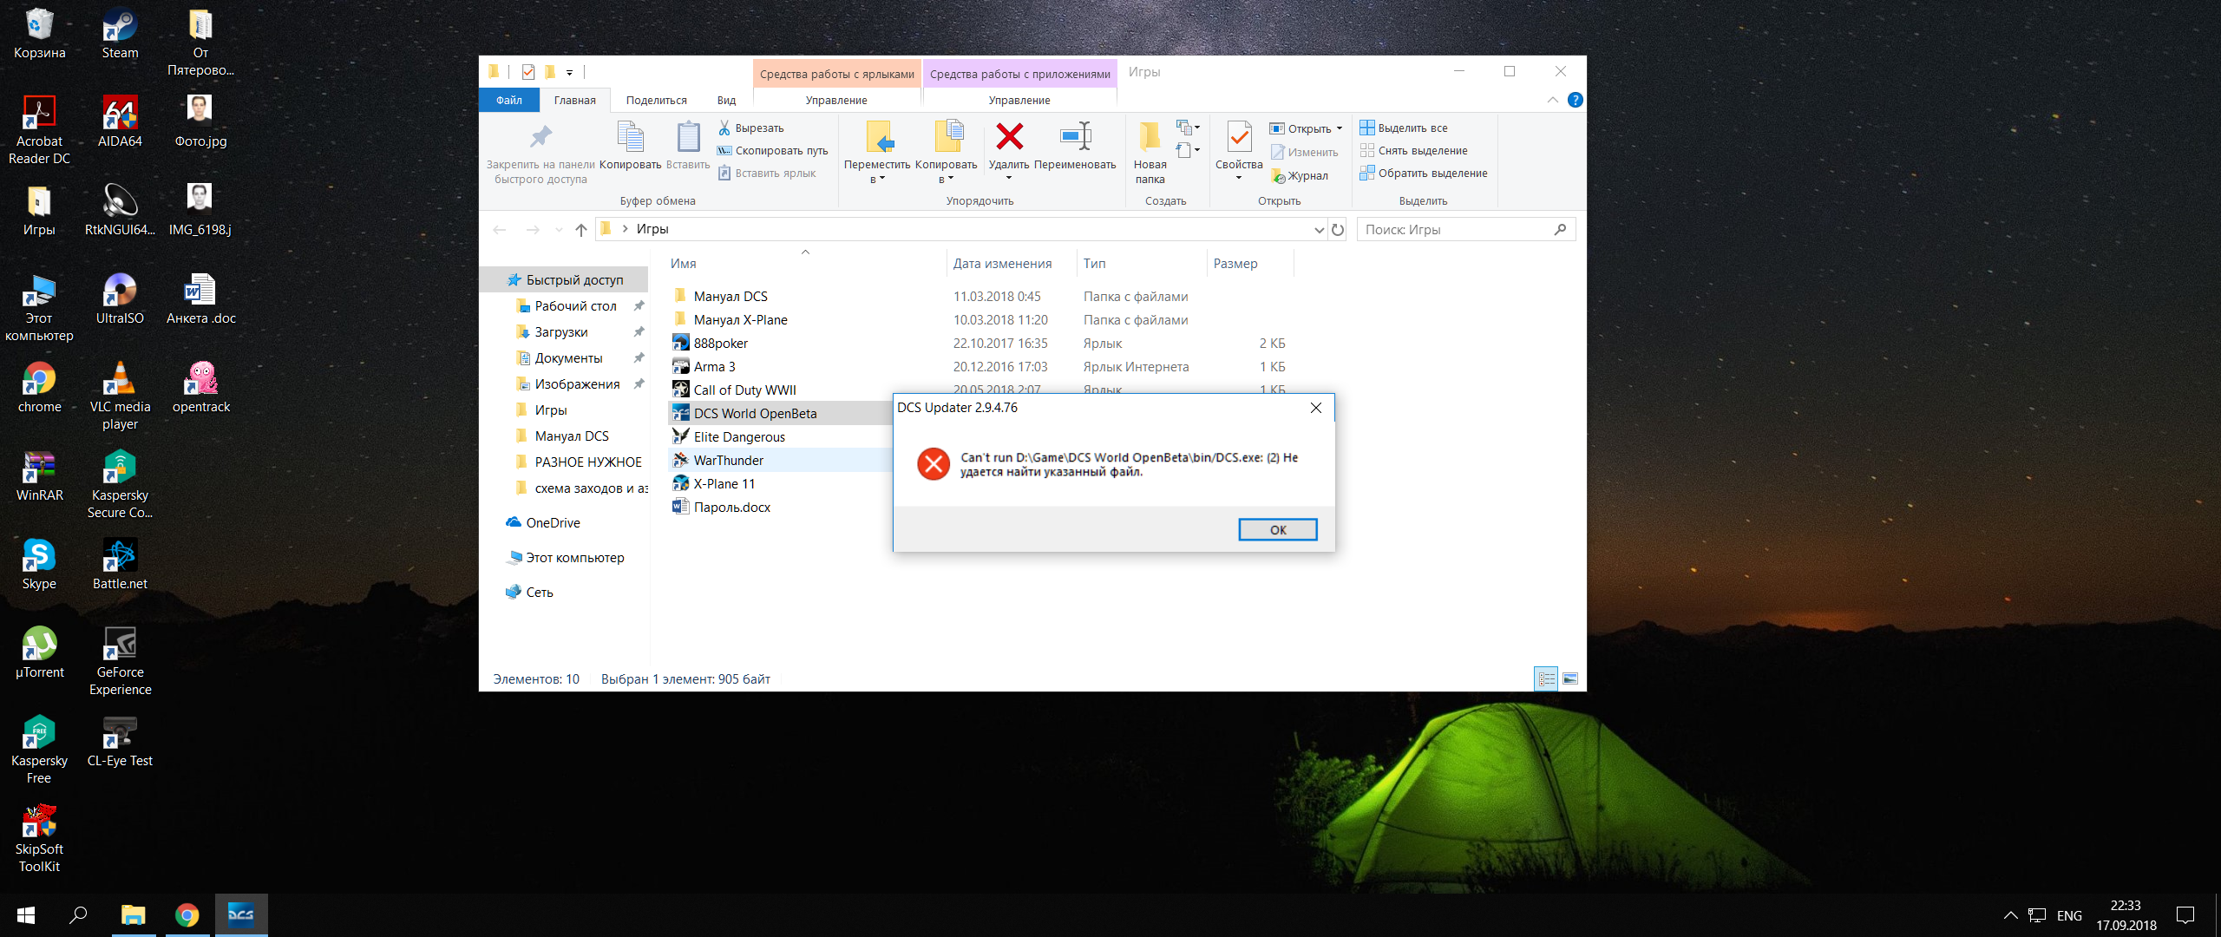Open the recent locations dropdown arrow
Image resolution: width=2221 pixels, height=937 pixels.
pyautogui.click(x=558, y=230)
